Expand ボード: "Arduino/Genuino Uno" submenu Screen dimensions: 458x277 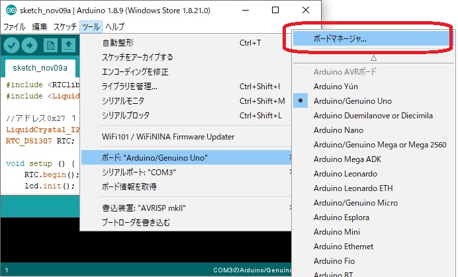point(186,157)
